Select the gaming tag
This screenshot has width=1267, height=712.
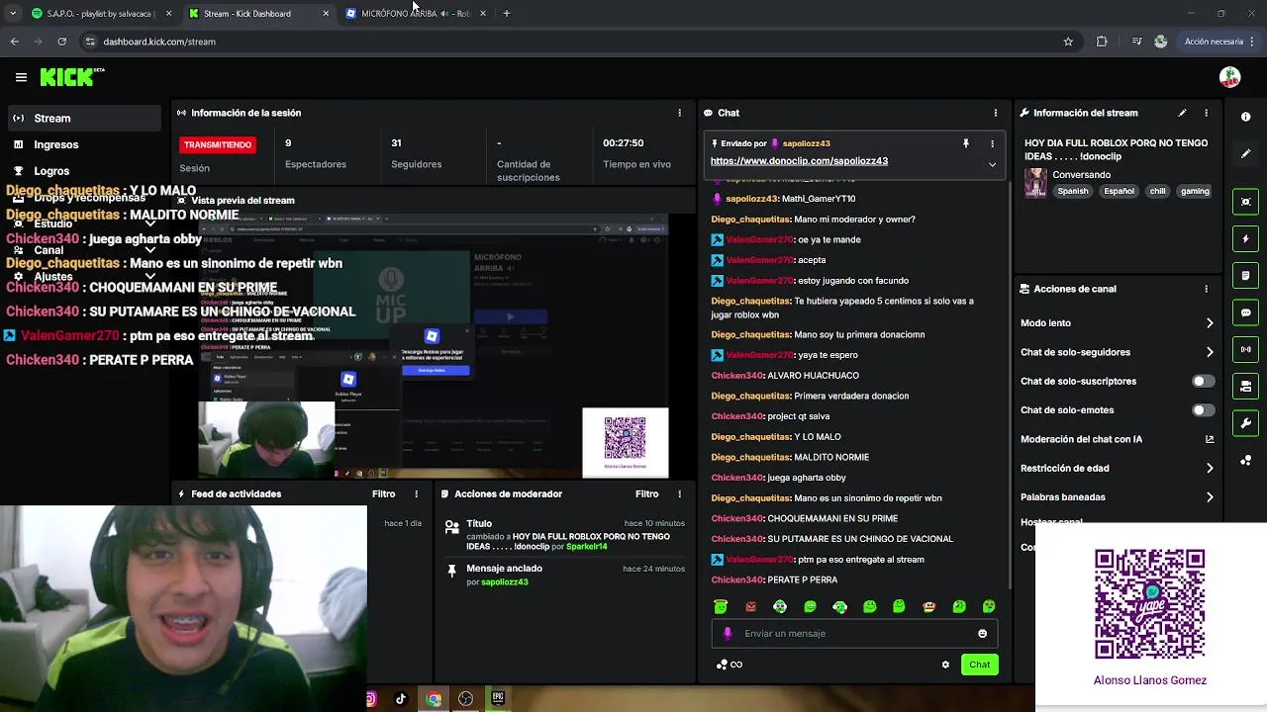(x=1195, y=191)
